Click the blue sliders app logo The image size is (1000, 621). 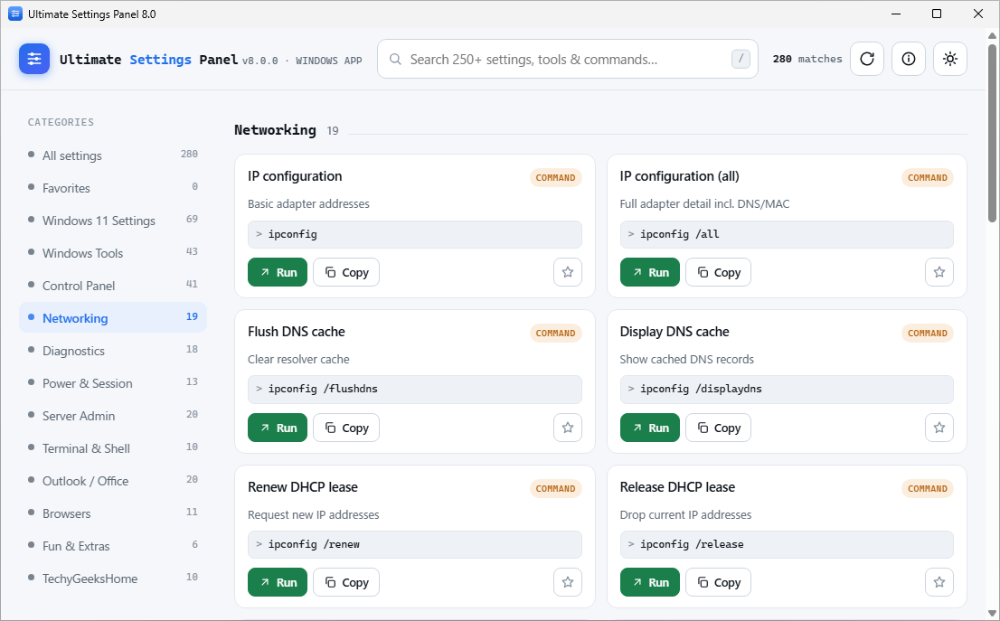click(34, 59)
